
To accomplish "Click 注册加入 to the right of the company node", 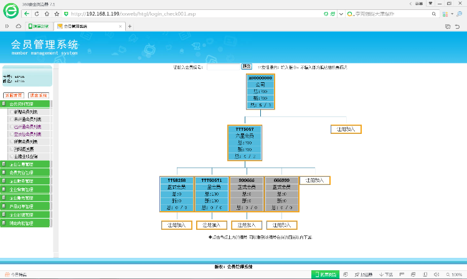I will (346, 130).
